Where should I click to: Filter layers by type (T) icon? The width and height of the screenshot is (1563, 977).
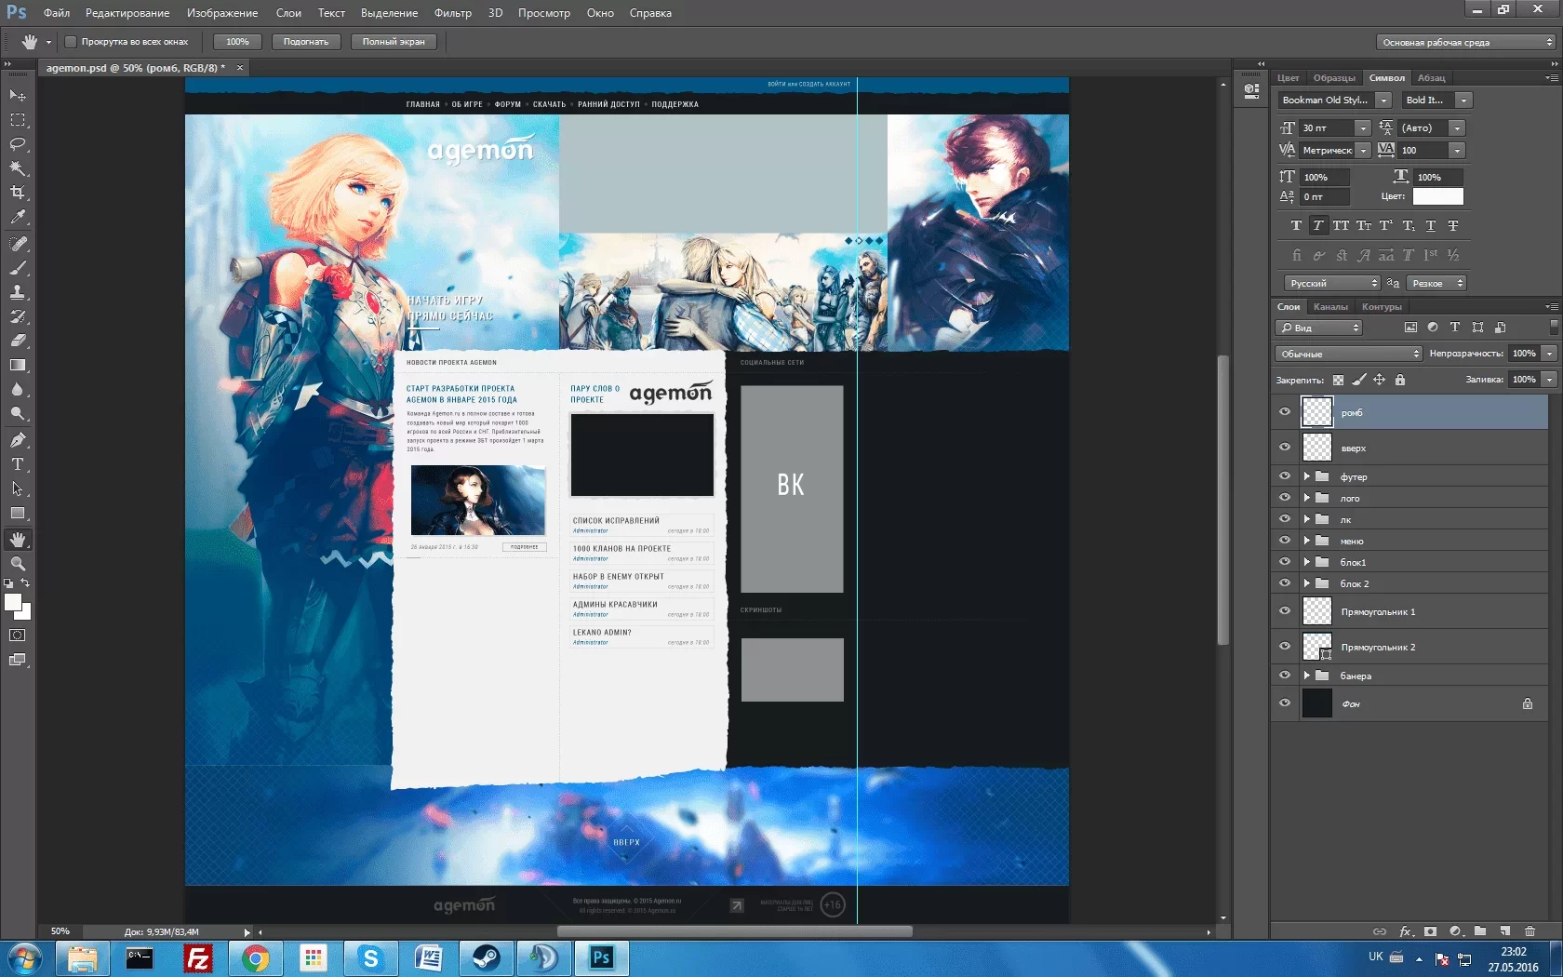pos(1455,328)
